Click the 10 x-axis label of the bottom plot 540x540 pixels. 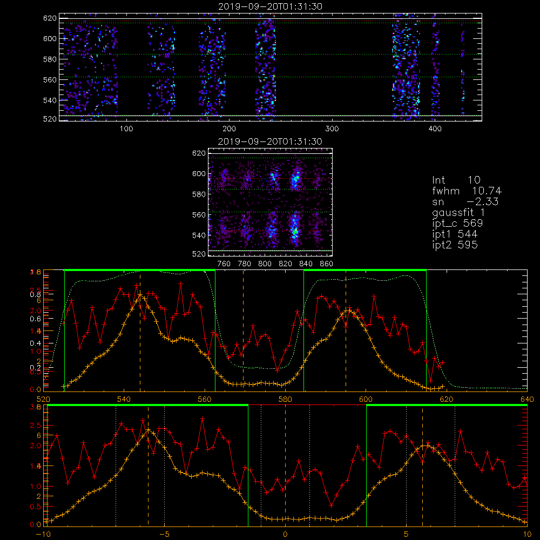(x=527, y=535)
